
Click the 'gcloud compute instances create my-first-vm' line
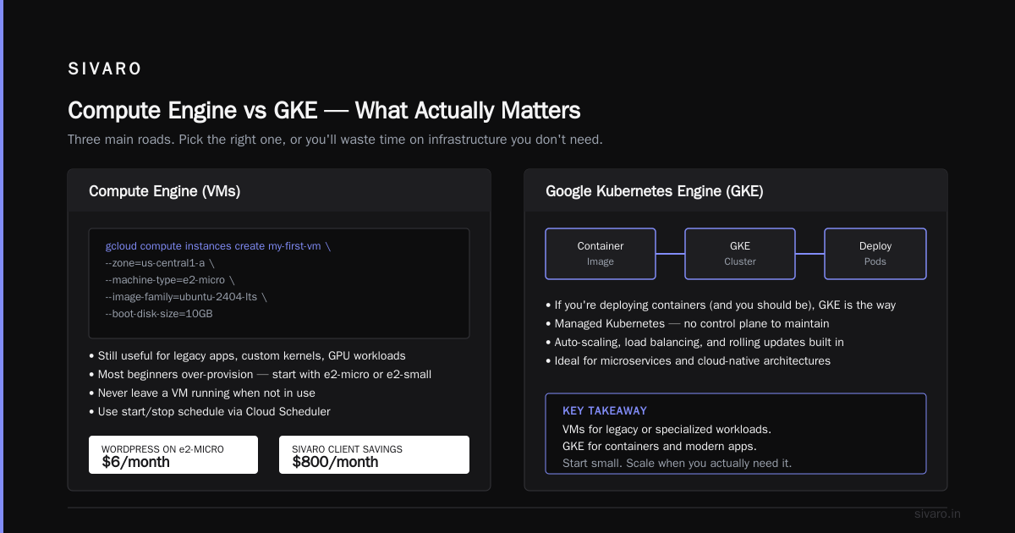click(x=218, y=246)
